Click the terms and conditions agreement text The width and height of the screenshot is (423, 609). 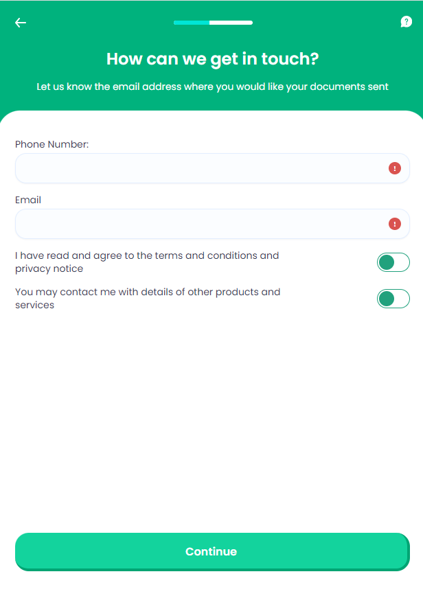point(147,262)
